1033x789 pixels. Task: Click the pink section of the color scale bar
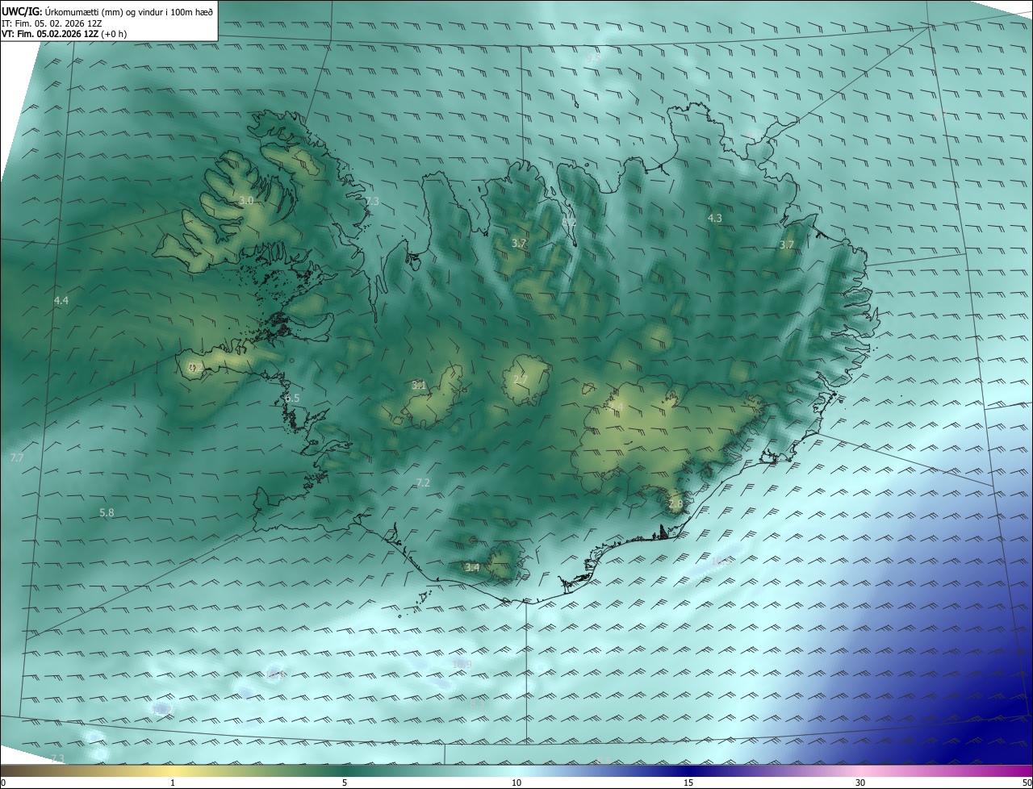pos(860,770)
